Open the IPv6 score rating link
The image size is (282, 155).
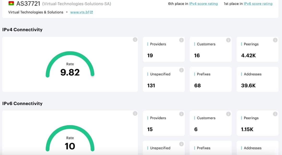tap(258, 4)
